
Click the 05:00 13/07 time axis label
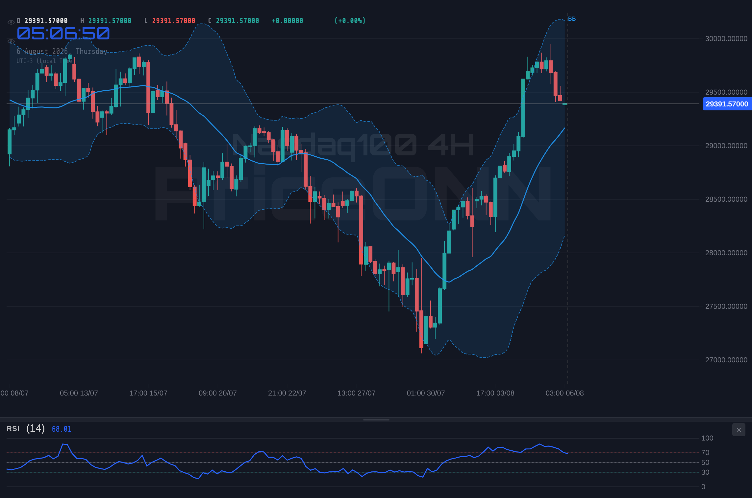pos(79,393)
